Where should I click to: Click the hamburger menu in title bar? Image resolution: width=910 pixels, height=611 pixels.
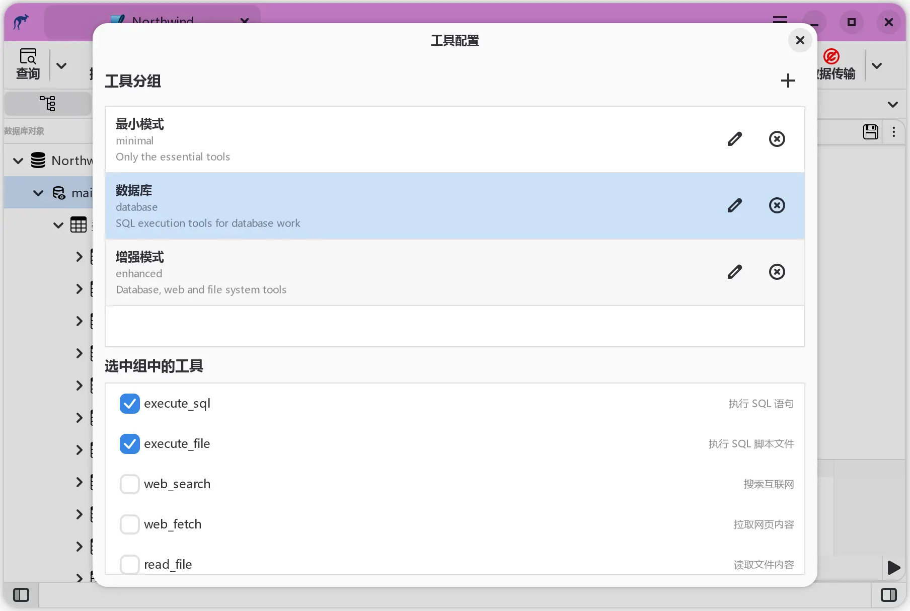780,20
